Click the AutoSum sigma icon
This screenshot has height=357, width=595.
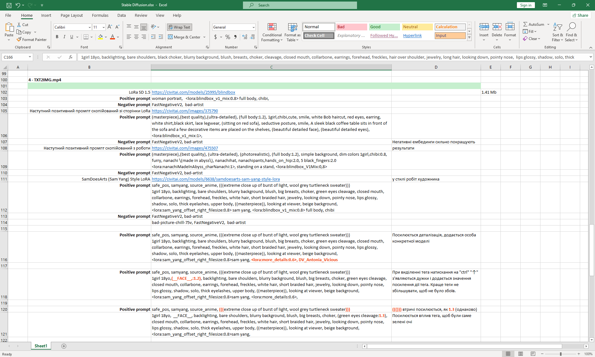(525, 24)
